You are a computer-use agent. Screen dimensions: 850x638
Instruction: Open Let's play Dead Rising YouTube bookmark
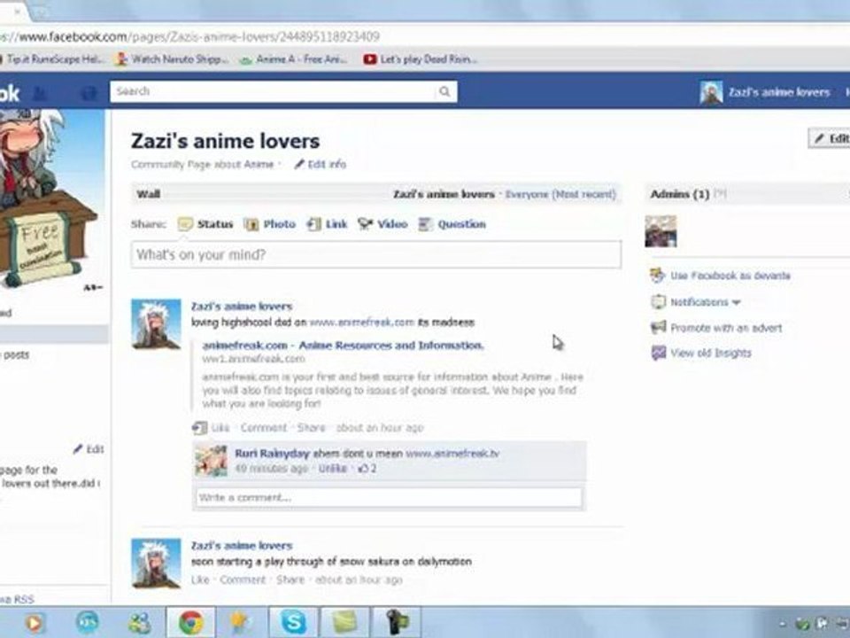[x=421, y=59]
